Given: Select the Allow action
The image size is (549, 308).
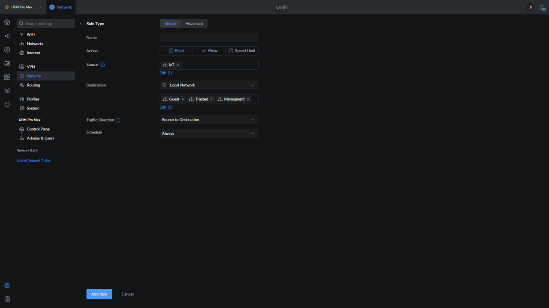Looking at the screenshot, I should [x=209, y=50].
